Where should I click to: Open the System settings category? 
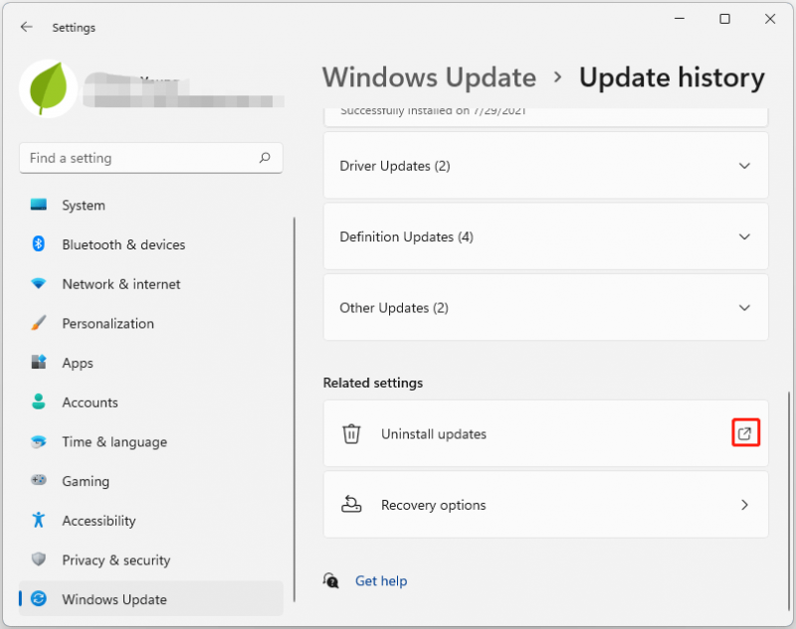(151, 206)
